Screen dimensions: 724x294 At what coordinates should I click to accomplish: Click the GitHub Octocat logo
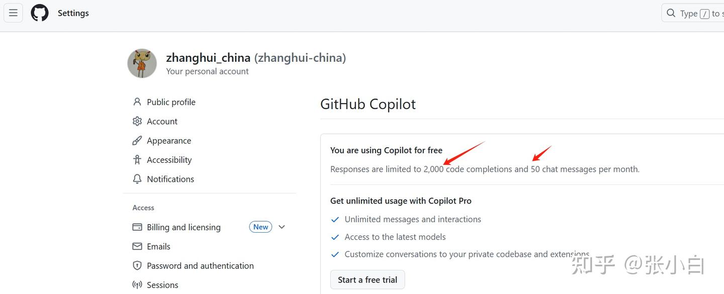(x=40, y=13)
